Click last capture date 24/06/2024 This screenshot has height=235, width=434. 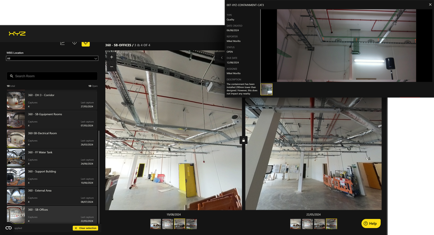pyautogui.click(x=87, y=164)
